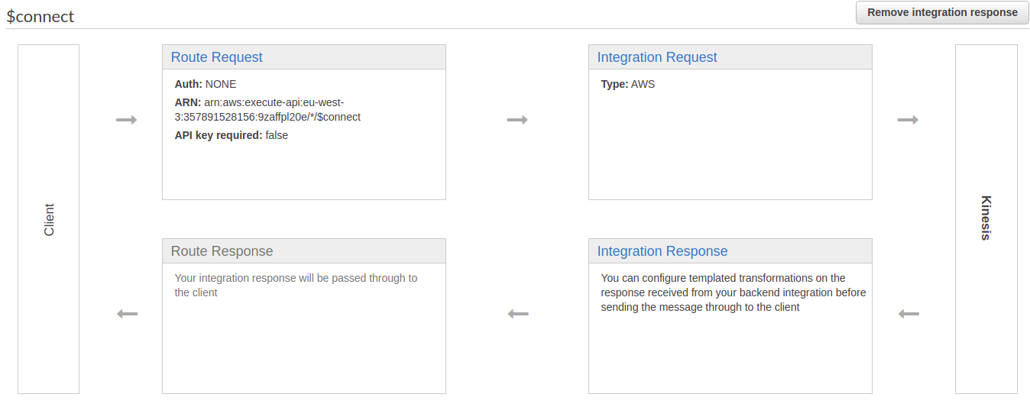The image size is (1030, 420).
Task: Click the ARN value text
Action: [267, 109]
